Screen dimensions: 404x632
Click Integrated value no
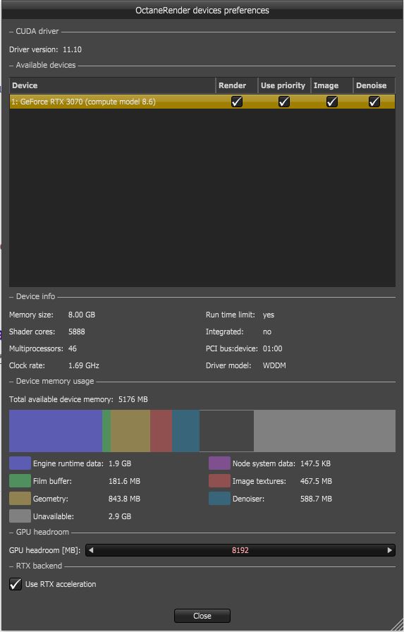(267, 332)
